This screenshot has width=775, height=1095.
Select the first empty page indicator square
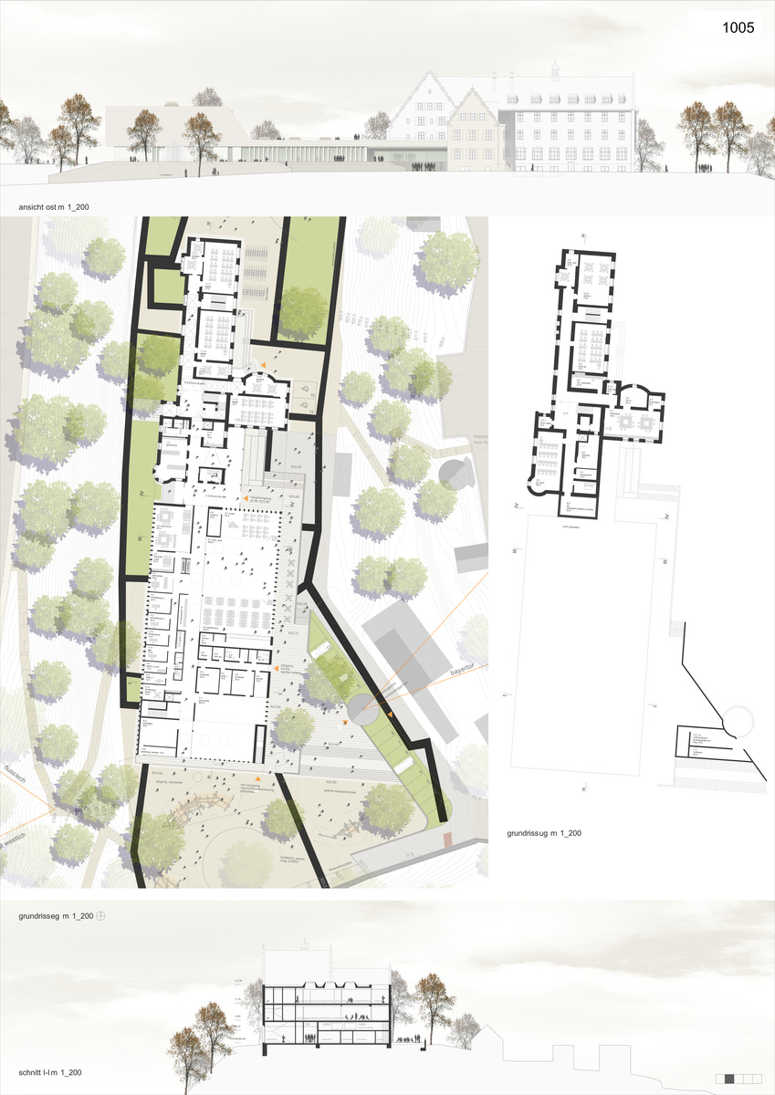pos(720,1078)
